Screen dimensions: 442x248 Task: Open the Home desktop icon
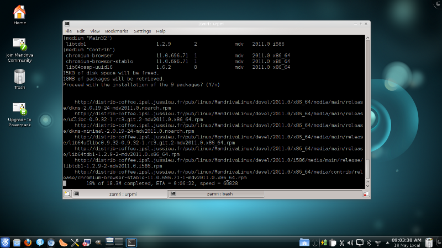click(x=19, y=15)
